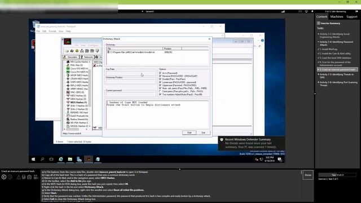This screenshot has width=361, height=203.
Task: Open the Network tab in Cain
Action: [86, 57]
